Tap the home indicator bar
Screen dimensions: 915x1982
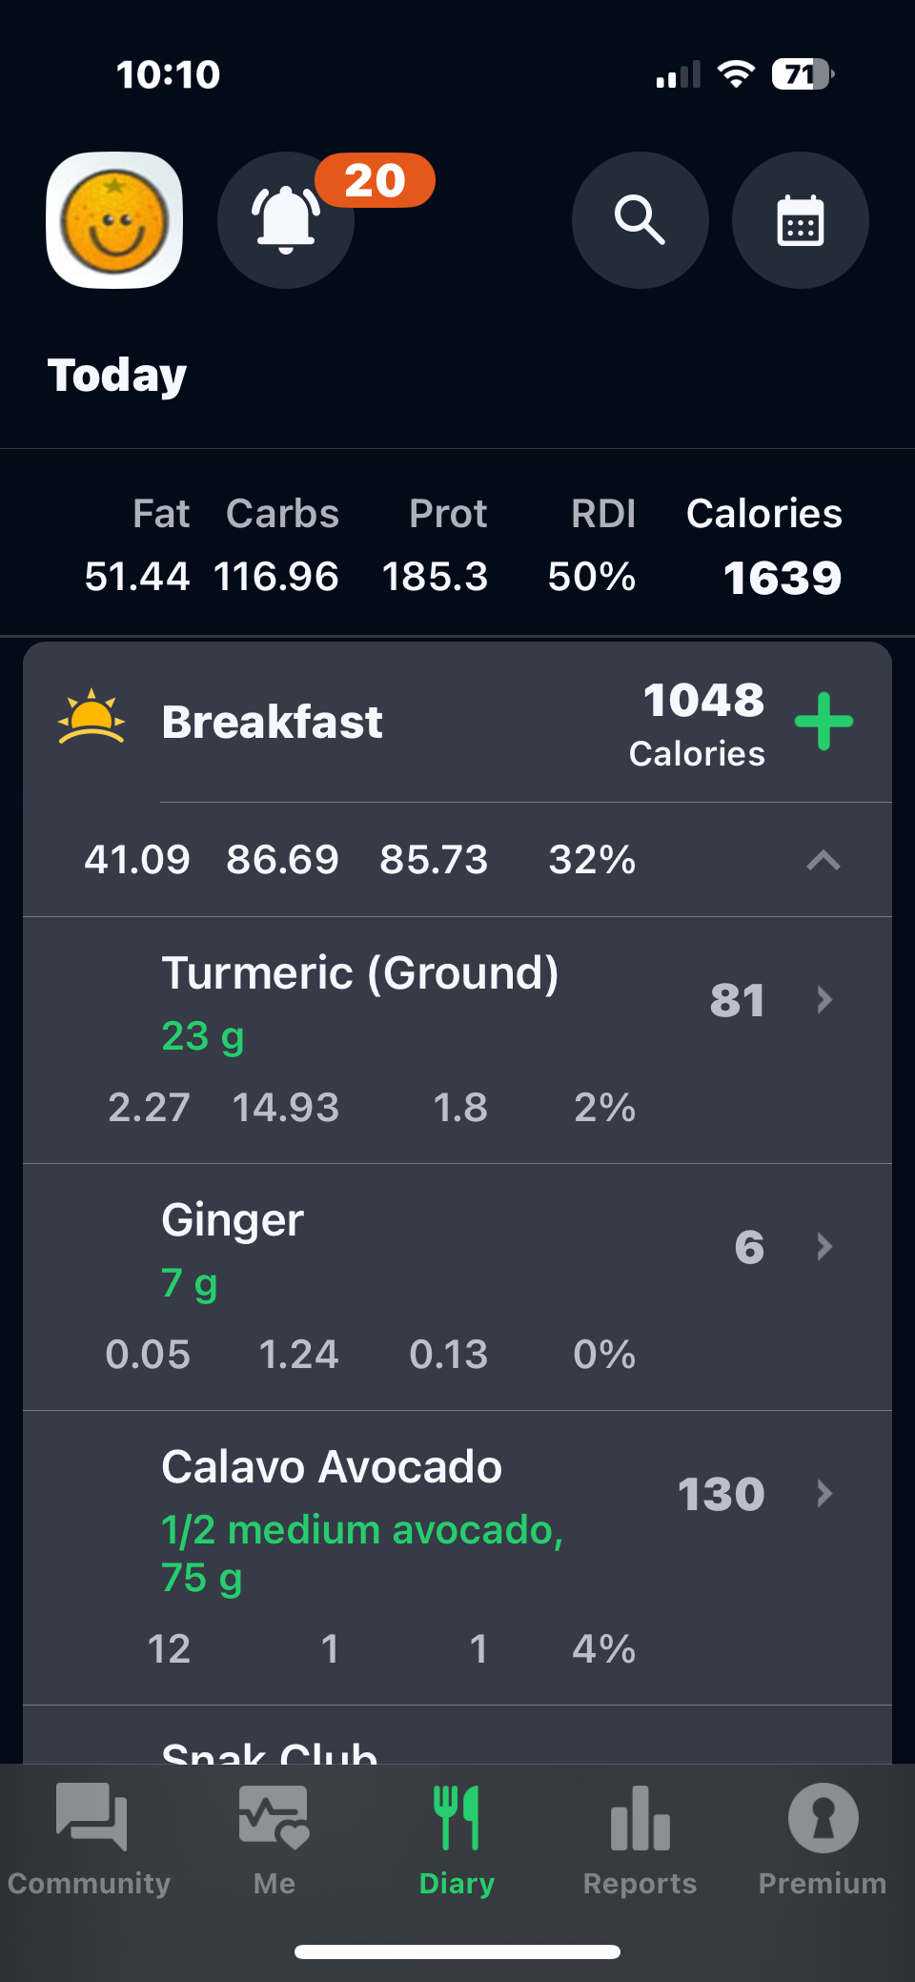click(457, 1951)
